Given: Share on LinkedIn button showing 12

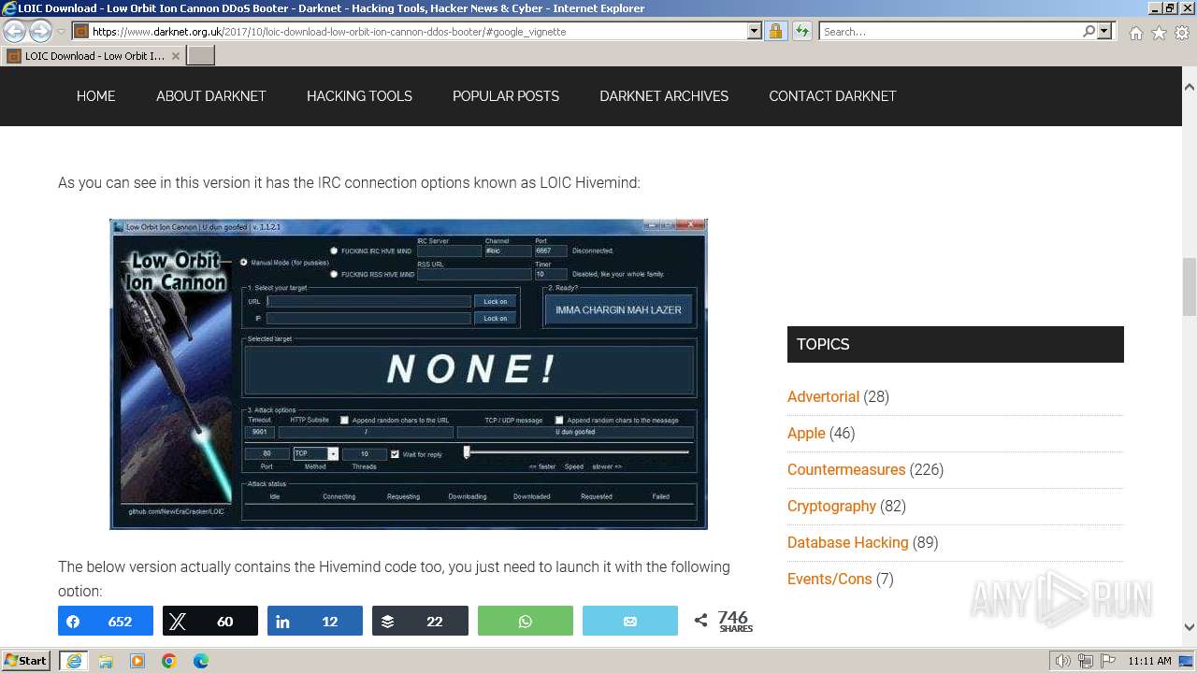Looking at the screenshot, I should [x=315, y=621].
